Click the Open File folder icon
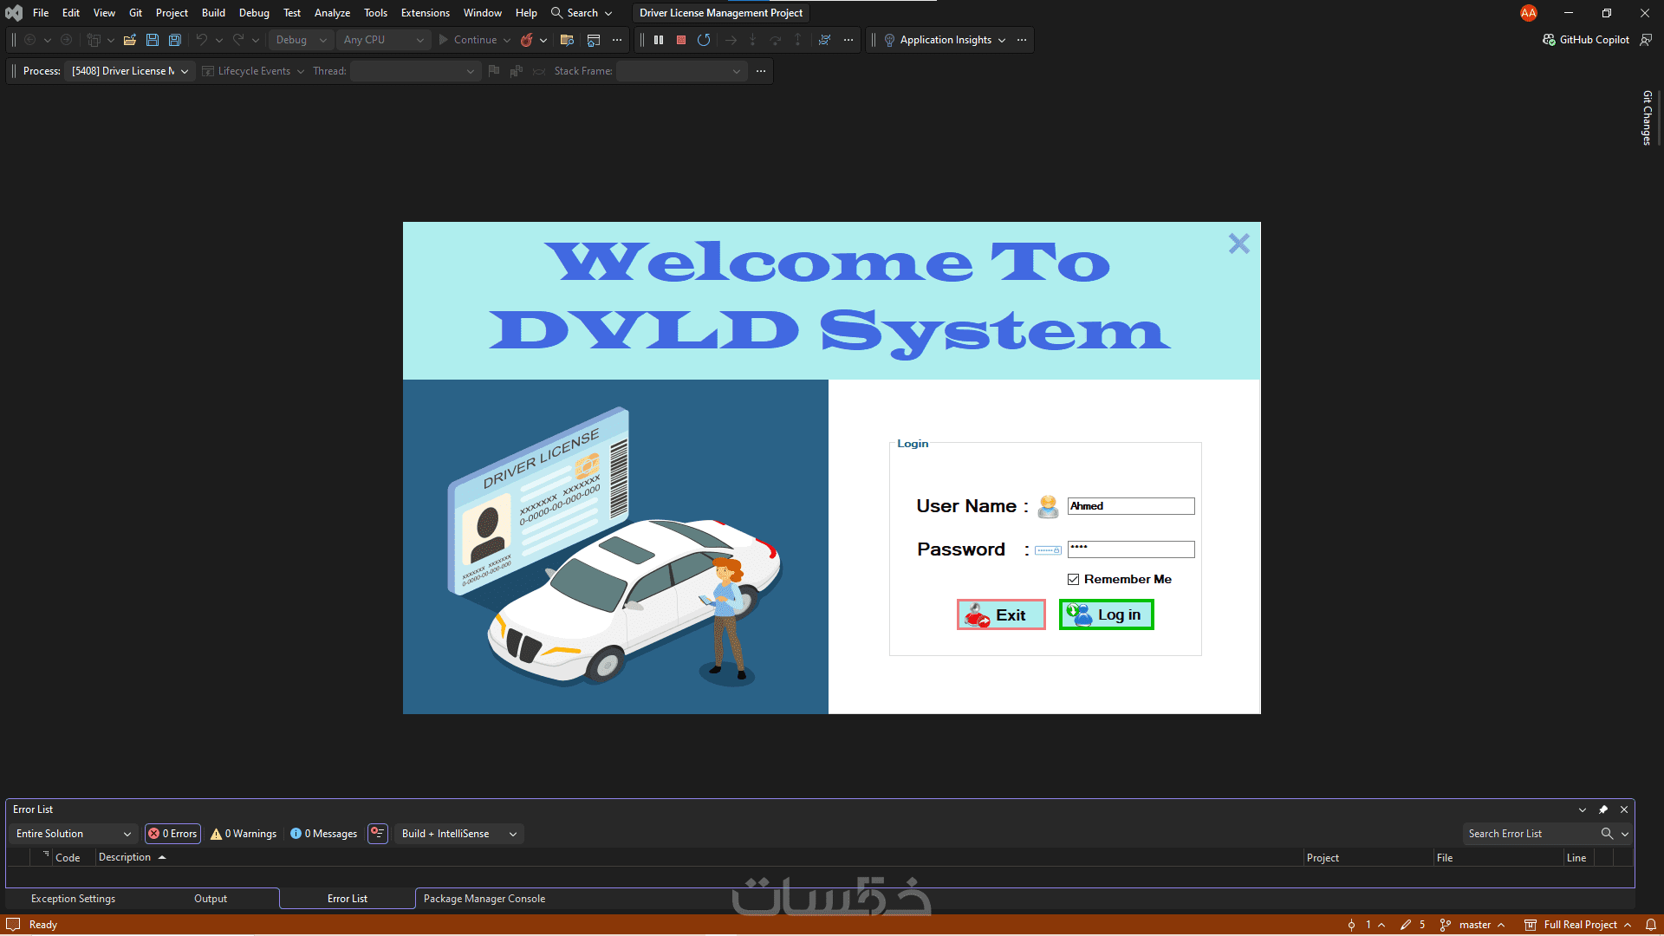This screenshot has height=936, width=1664. click(x=130, y=40)
